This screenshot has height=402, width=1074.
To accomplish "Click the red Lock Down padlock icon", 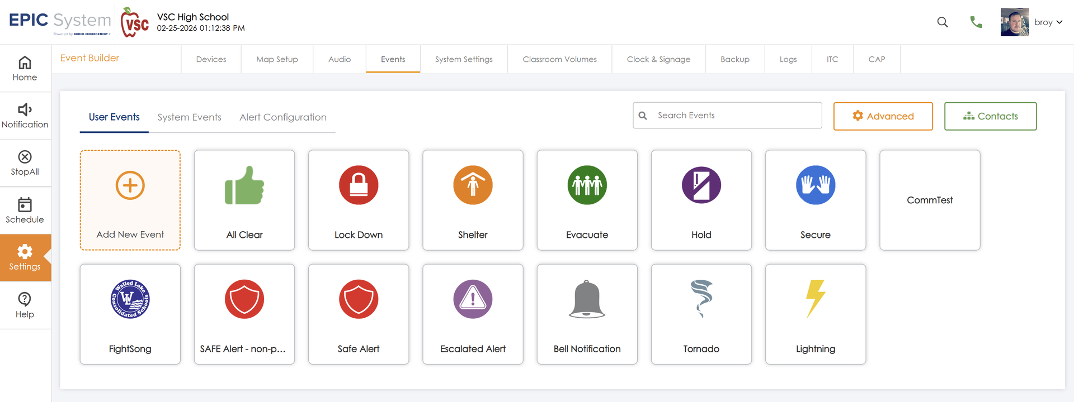I will pyautogui.click(x=359, y=185).
